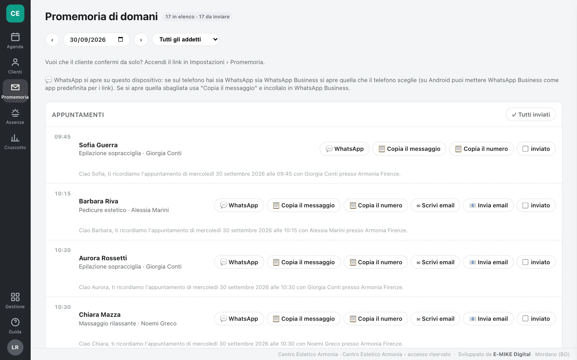Click the name Aurora Rossetti
577x360 pixels.
[103, 258]
